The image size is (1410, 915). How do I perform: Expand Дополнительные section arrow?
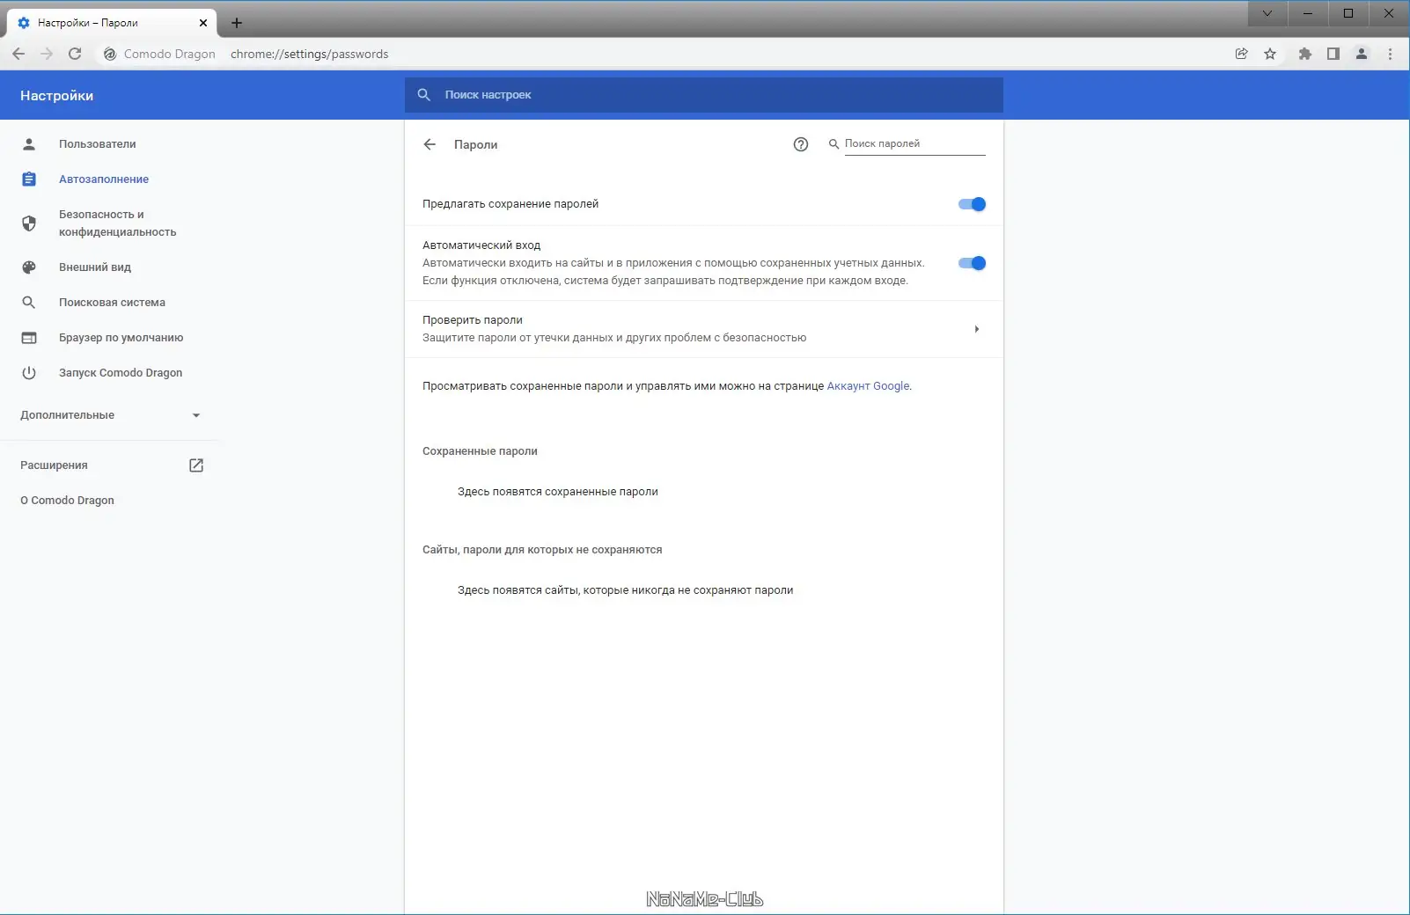(196, 415)
